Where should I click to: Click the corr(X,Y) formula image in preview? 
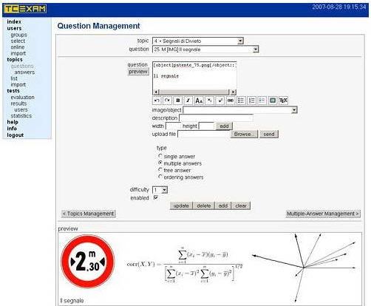pyautogui.click(x=185, y=265)
